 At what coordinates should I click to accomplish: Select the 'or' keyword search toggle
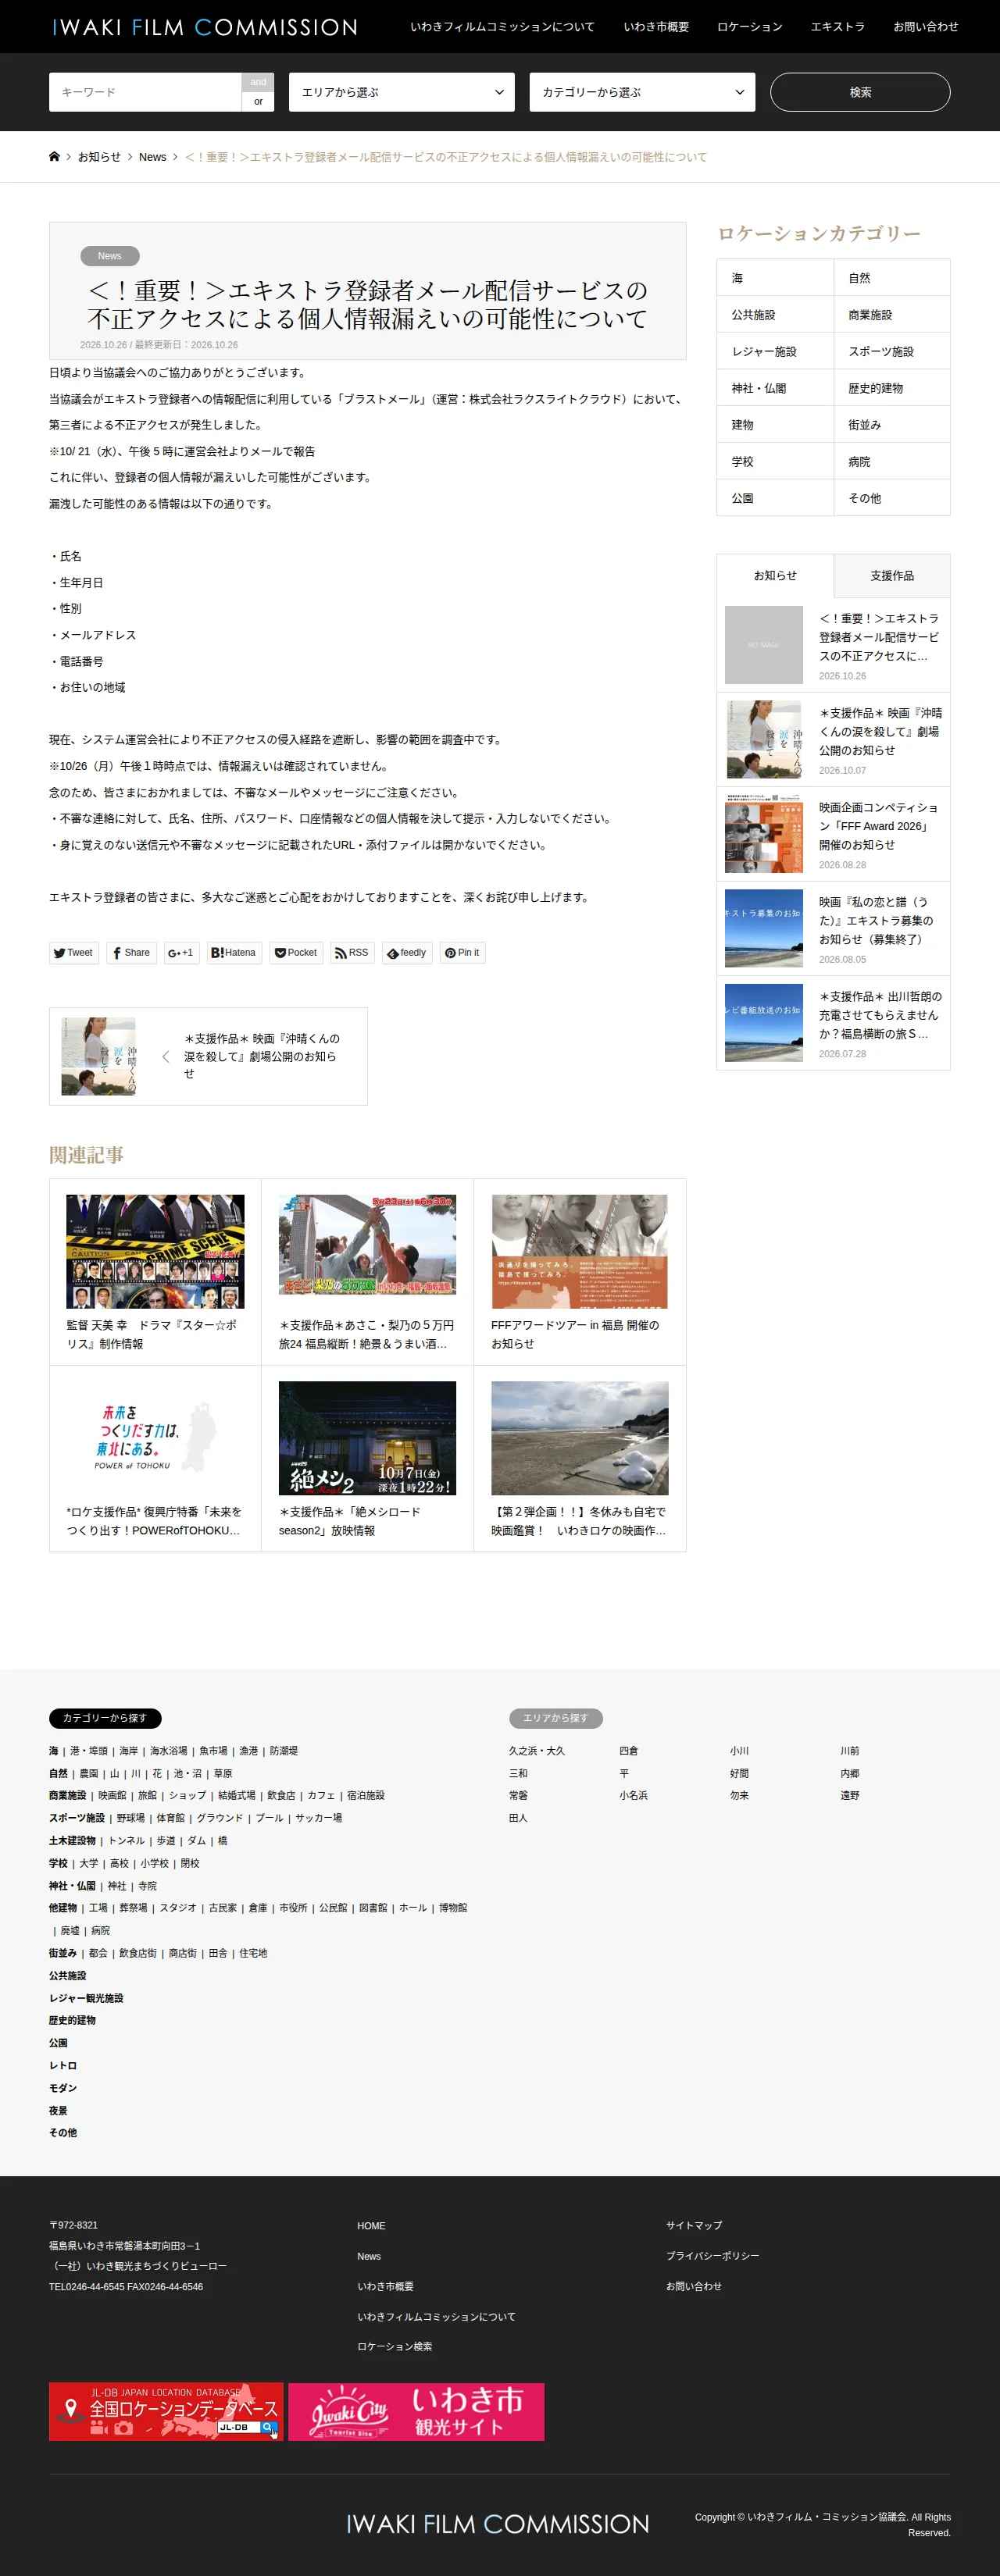click(259, 102)
